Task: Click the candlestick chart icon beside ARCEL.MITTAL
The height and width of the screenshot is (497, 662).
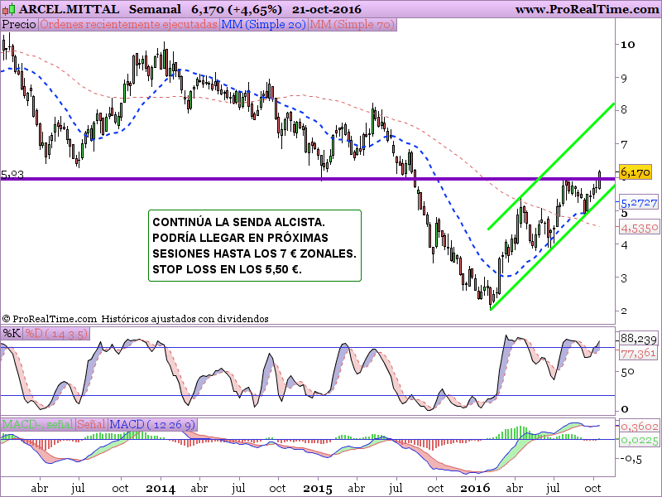Action: pyautogui.click(x=8, y=8)
